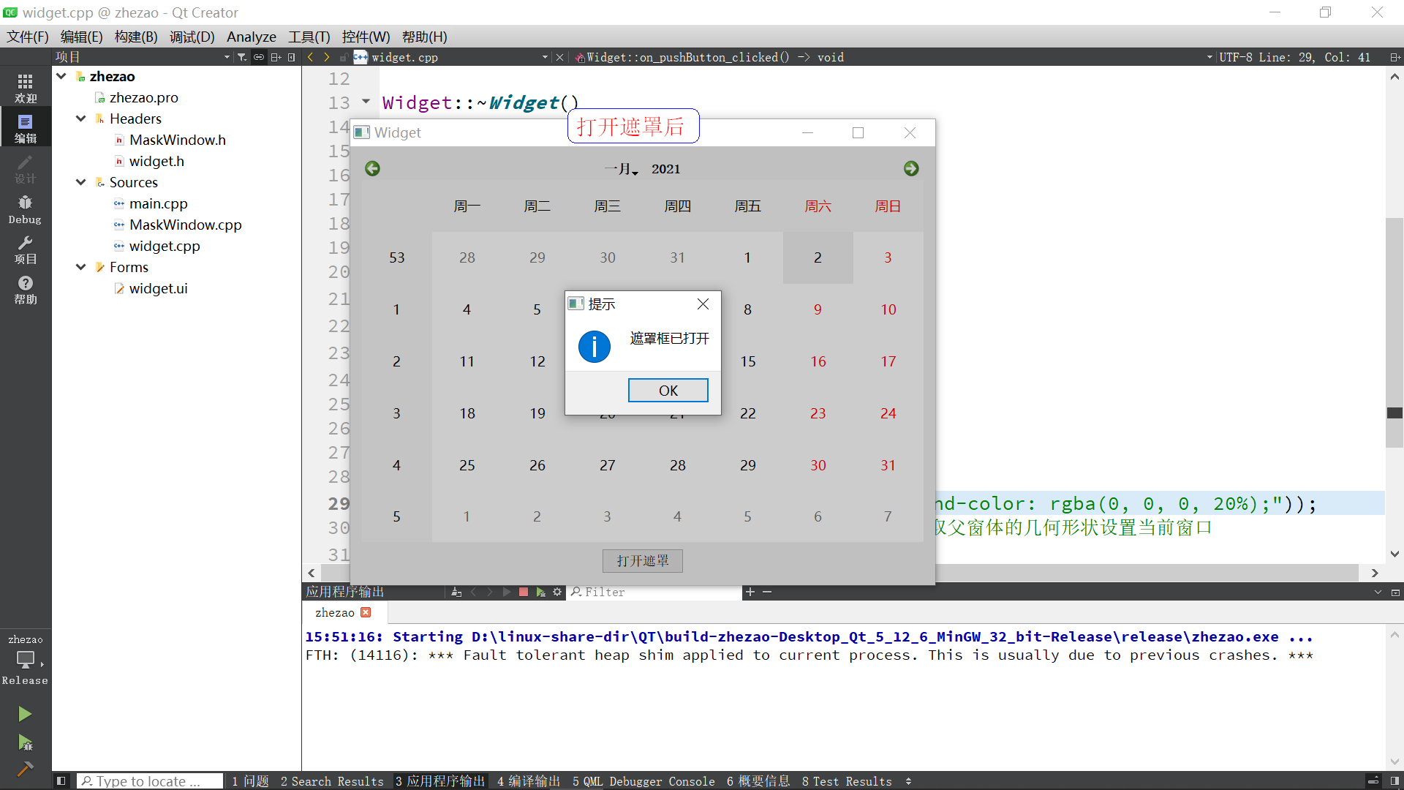Click the green Run button
The image size is (1404, 790).
25,714
